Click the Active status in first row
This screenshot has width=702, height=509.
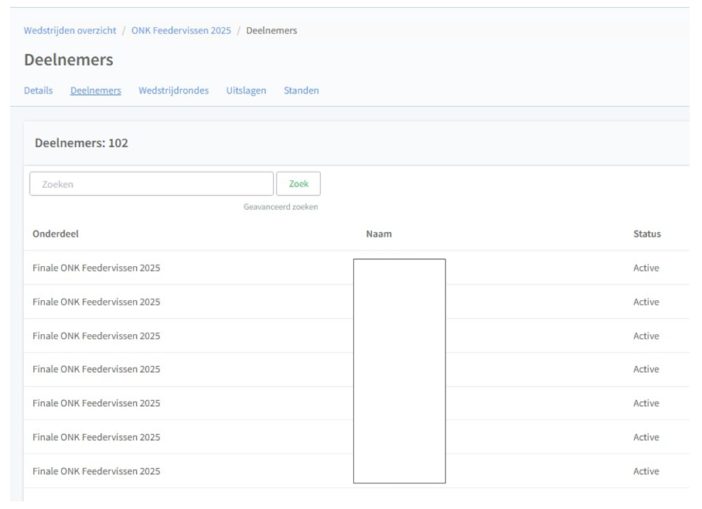646,268
